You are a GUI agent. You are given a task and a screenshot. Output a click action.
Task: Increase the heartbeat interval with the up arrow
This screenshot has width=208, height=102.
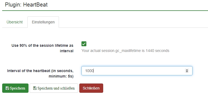pos(187,70)
